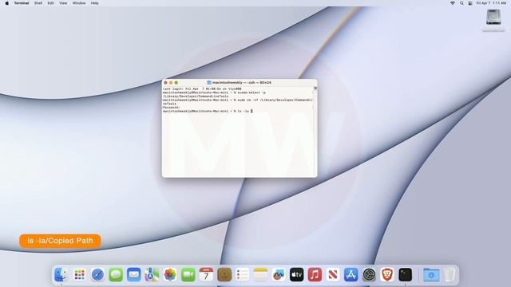Click the '/Library/Developer/CommandLineTools' output line
The height and width of the screenshot is (287, 511).
click(x=196, y=96)
